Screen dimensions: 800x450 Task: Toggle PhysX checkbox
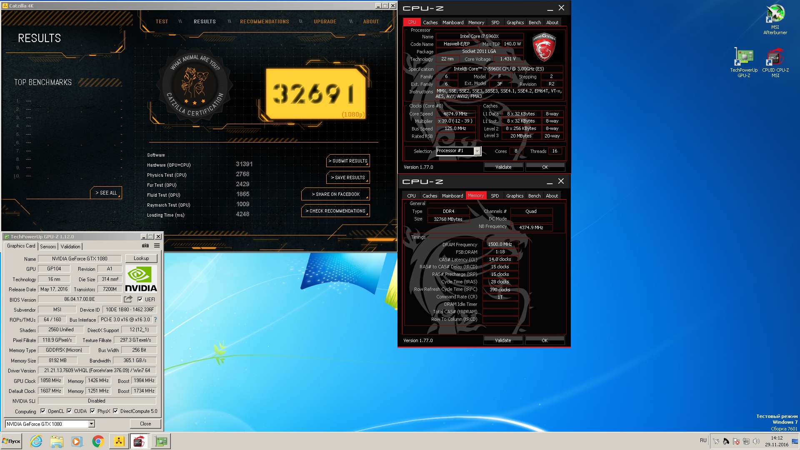(x=92, y=411)
